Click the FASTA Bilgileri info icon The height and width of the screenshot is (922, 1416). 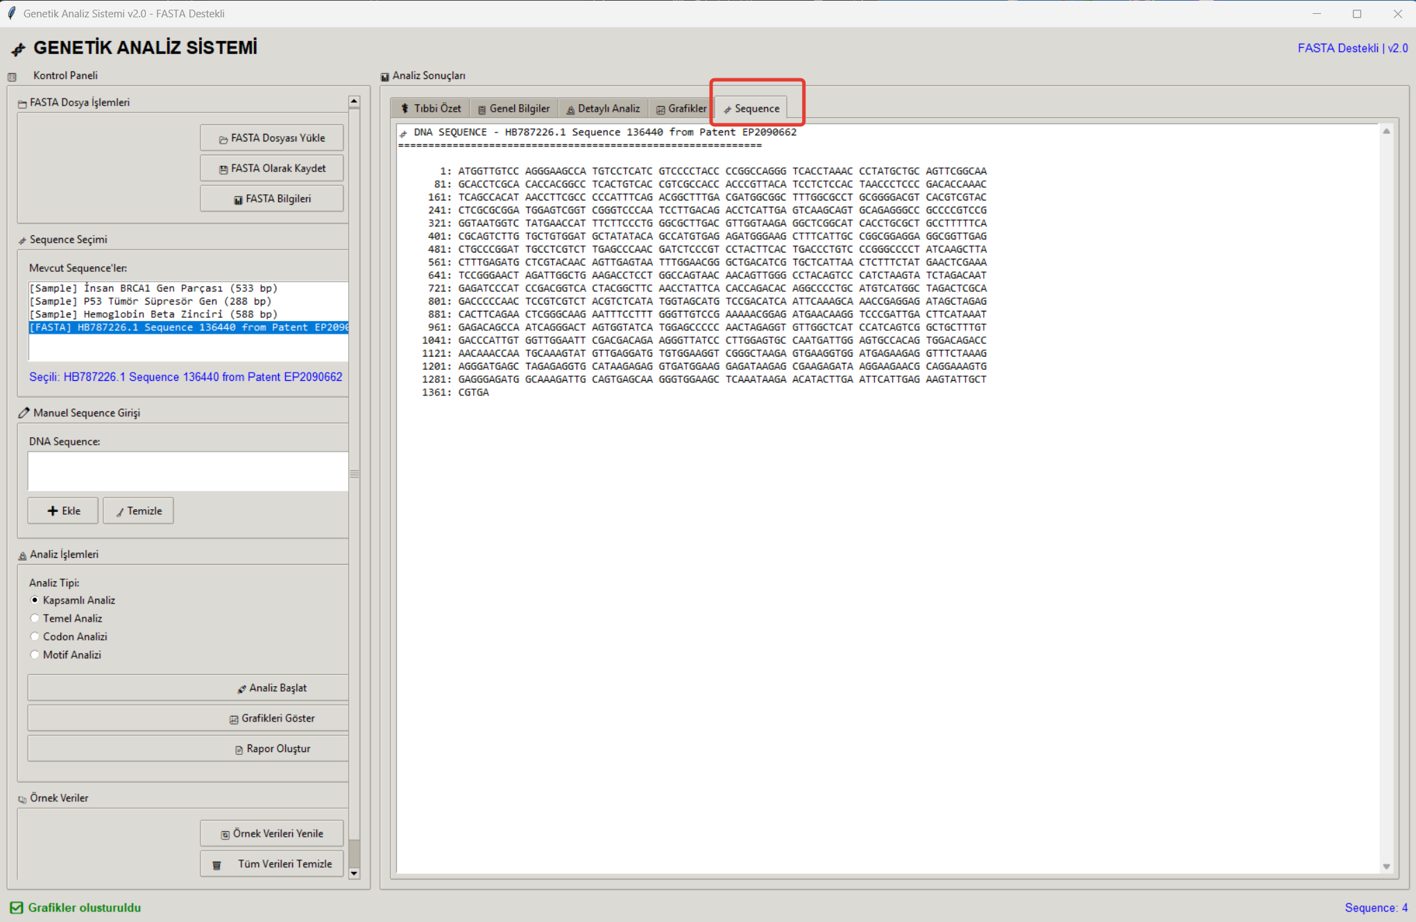click(238, 200)
